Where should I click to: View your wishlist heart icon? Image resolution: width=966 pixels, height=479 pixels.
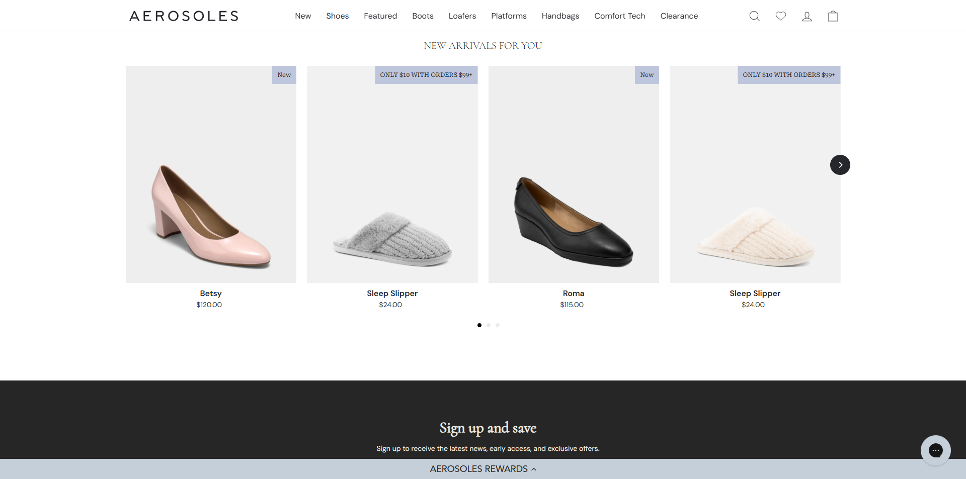pos(780,16)
